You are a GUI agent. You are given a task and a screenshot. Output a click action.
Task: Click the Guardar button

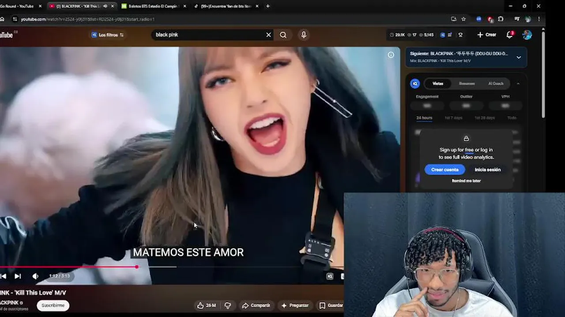tap(331, 305)
